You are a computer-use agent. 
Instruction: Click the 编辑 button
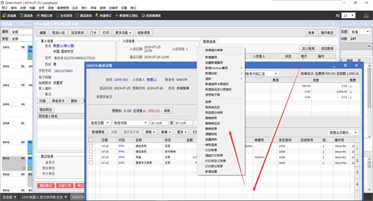[x=43, y=33]
